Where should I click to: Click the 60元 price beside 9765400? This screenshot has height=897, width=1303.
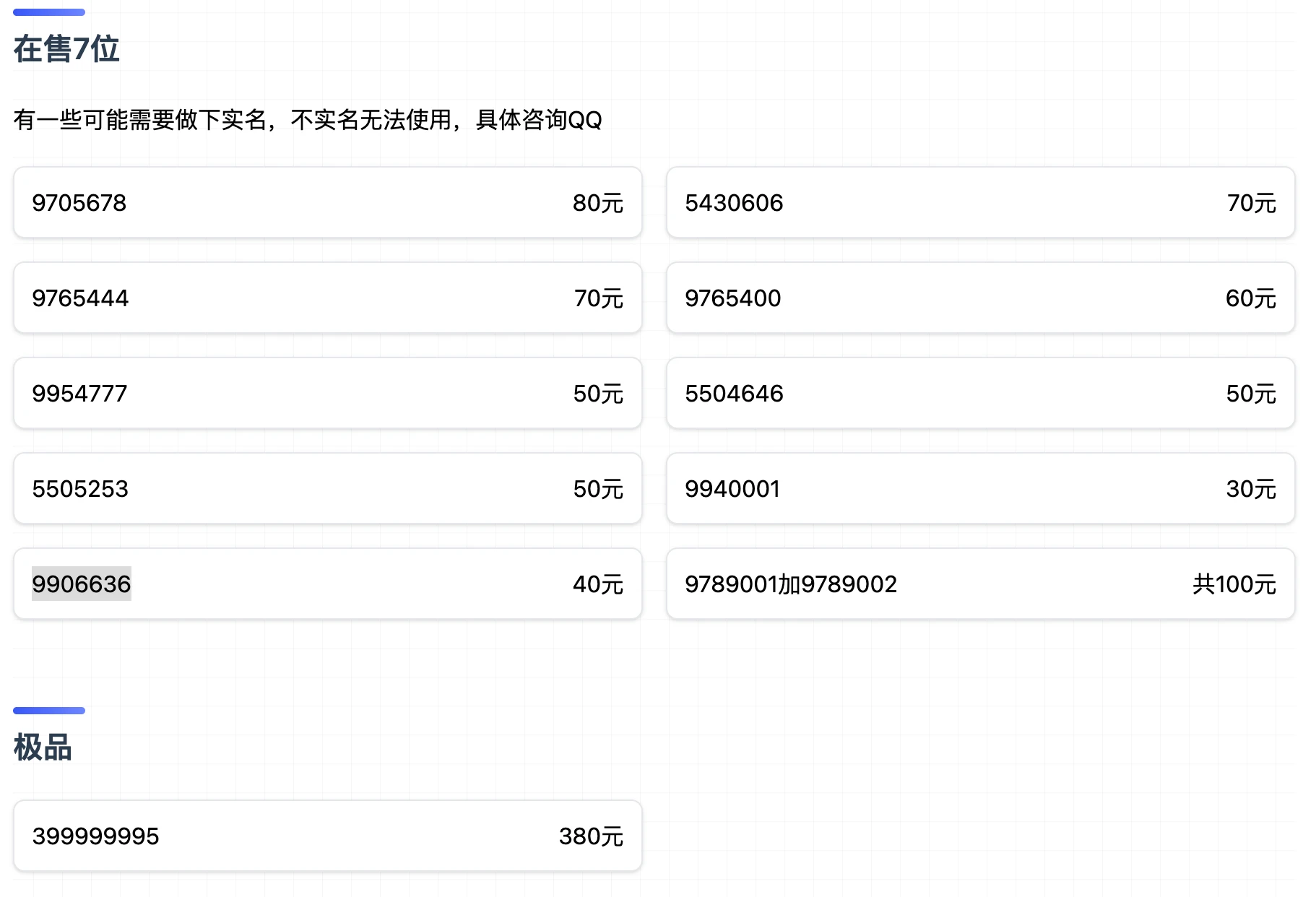tap(1250, 298)
